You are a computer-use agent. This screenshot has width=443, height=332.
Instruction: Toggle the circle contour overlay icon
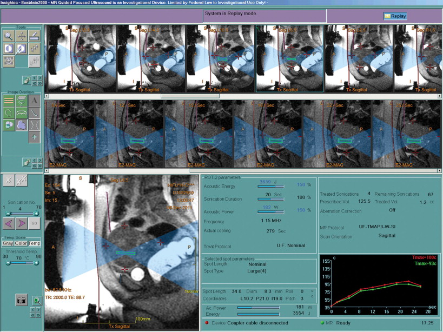tap(9, 112)
